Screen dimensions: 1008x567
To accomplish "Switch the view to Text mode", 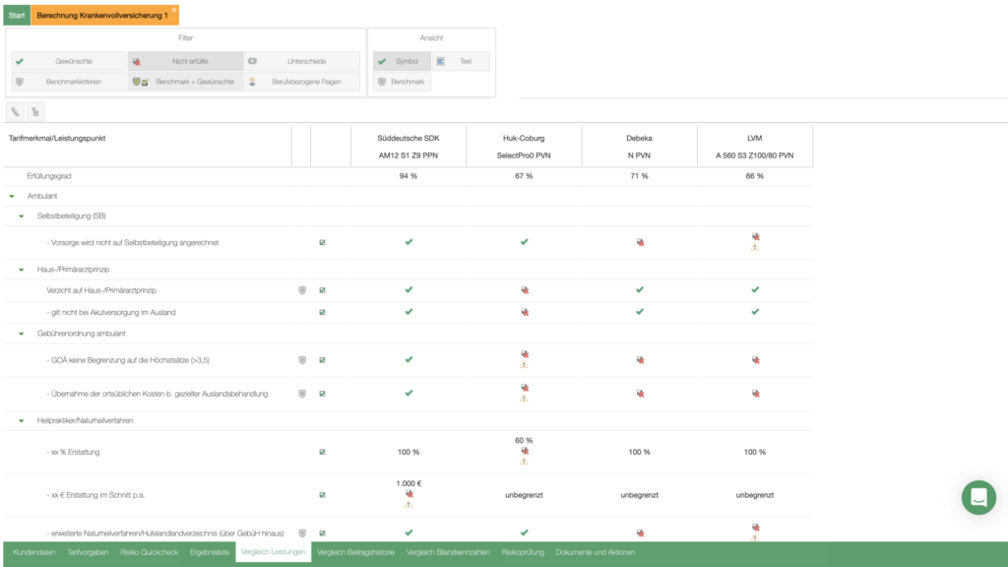I will (x=461, y=61).
